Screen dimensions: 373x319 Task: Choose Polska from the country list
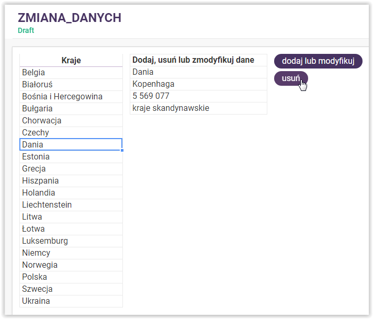(71, 277)
